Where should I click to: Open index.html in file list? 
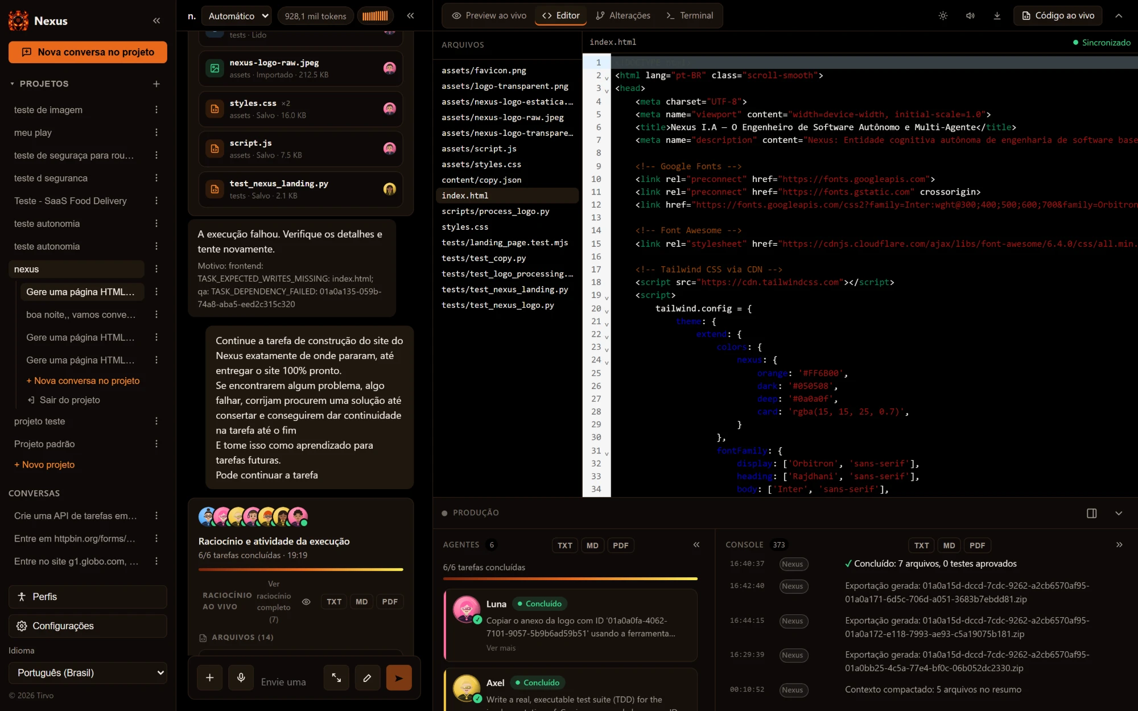pos(507,195)
